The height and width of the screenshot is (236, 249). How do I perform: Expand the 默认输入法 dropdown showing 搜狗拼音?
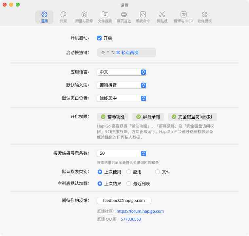(x=122, y=85)
